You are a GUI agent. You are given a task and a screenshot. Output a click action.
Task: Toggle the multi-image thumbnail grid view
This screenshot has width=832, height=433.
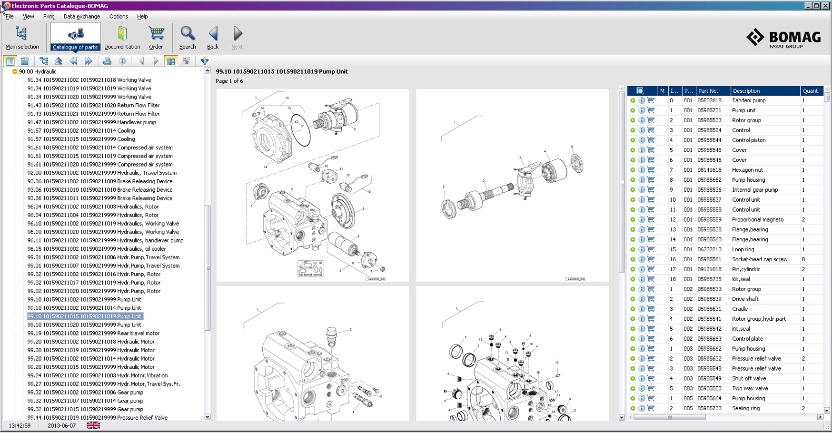pos(171,61)
